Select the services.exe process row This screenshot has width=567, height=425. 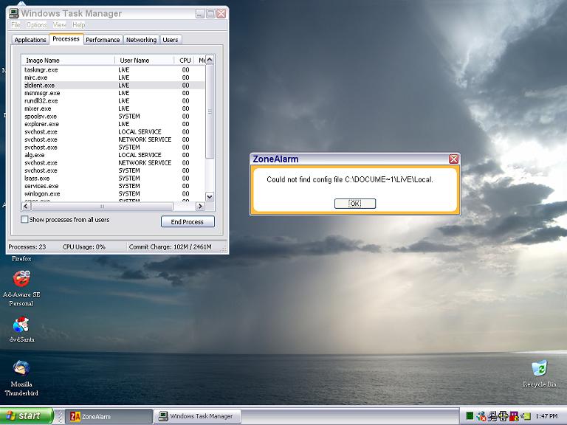point(113,186)
